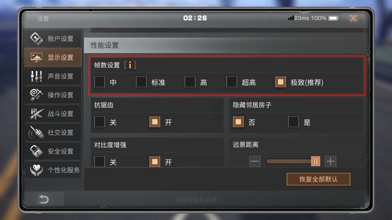Select the 超高 frame rate checkbox
Screen dimensions: 392x220
pyautogui.click(x=232, y=82)
